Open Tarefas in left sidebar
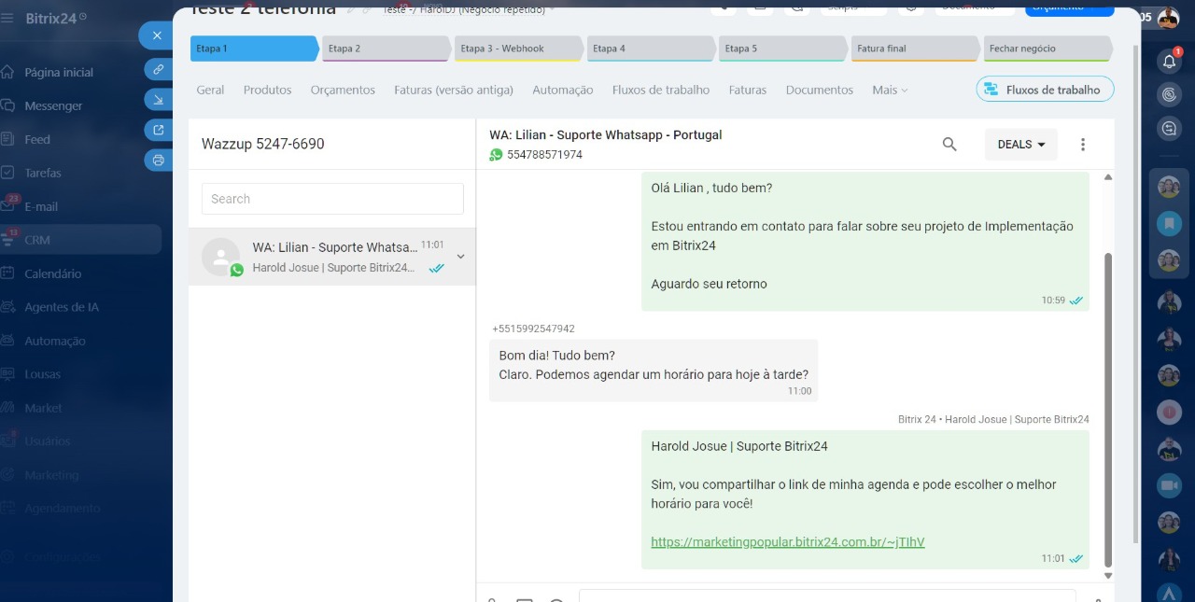This screenshot has width=1195, height=602. click(x=43, y=173)
